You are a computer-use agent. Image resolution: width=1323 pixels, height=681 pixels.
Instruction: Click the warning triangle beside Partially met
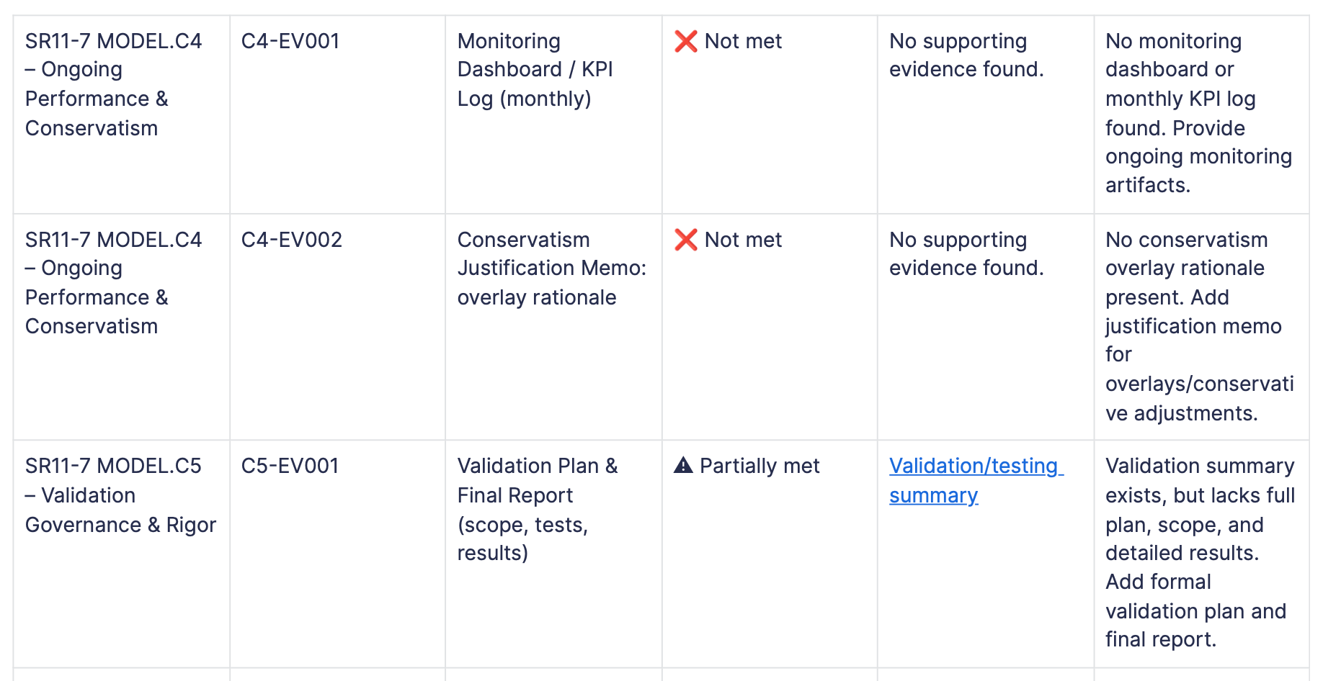[x=683, y=466]
